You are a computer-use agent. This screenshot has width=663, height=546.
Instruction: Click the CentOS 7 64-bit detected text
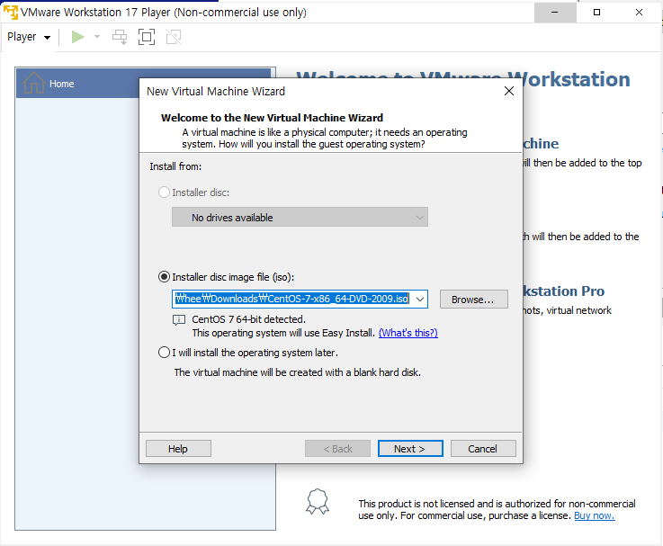pos(248,319)
